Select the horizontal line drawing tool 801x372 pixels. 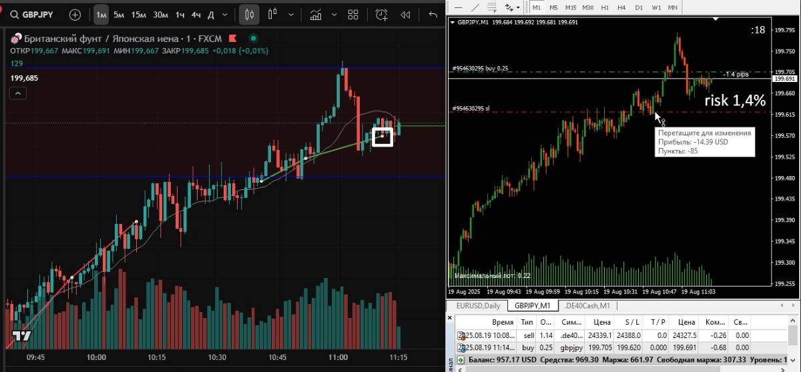pyautogui.click(x=457, y=7)
